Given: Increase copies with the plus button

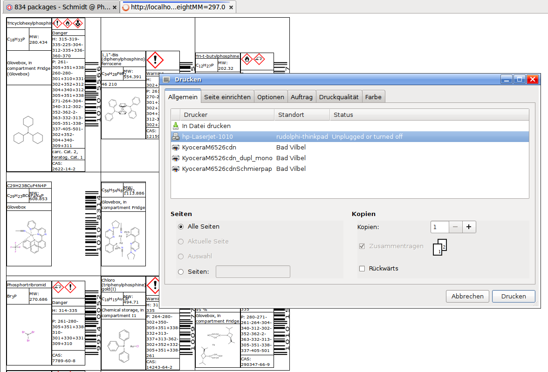Looking at the screenshot, I should click(469, 227).
